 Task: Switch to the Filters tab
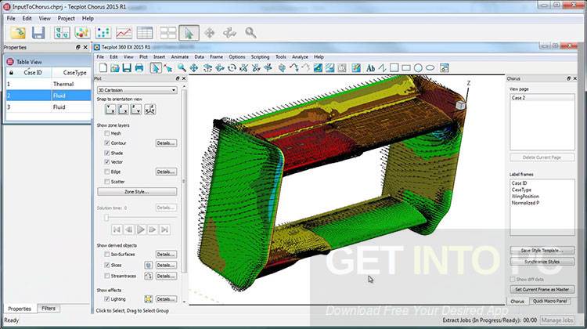click(x=49, y=309)
